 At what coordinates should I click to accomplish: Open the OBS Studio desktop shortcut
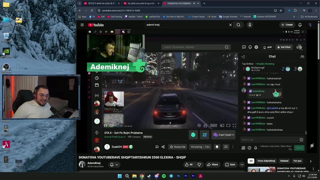[x=6, y=68]
